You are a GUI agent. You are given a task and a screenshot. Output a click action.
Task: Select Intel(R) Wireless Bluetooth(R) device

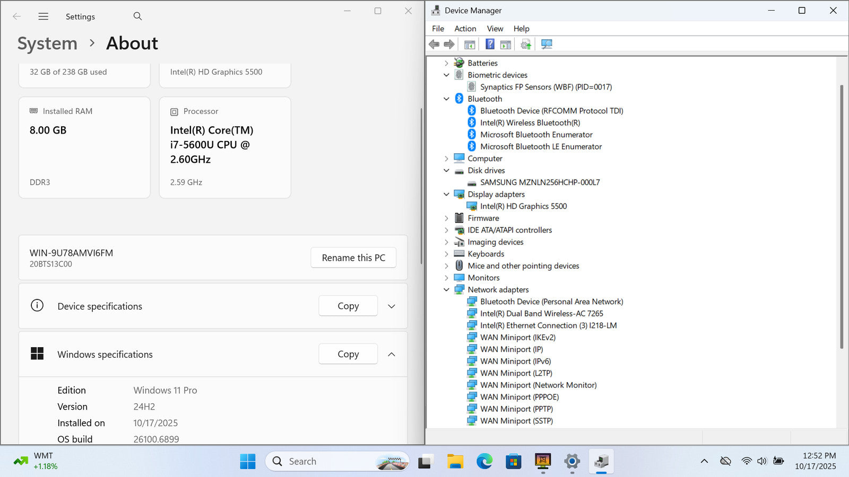point(530,122)
